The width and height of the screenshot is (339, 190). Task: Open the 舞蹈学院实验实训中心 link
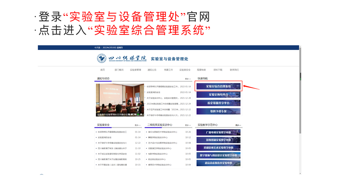coord(158,137)
